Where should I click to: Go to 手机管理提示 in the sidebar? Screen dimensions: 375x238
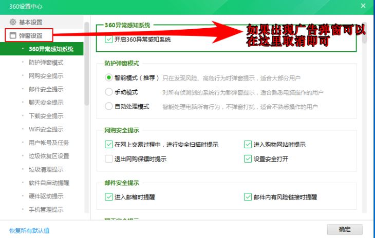coord(46,210)
